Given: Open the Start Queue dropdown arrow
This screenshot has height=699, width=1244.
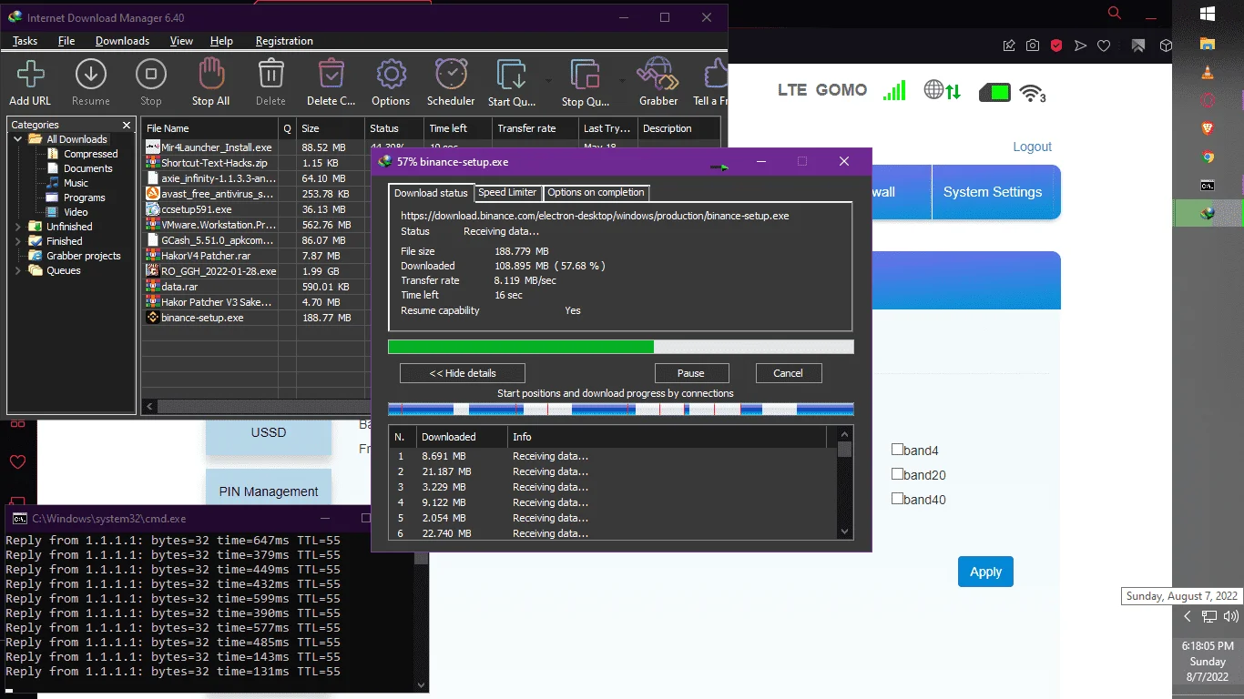Looking at the screenshot, I should (x=547, y=79).
